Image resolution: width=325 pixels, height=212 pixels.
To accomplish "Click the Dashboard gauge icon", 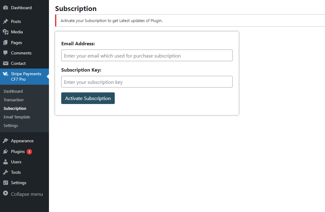I will point(6,8).
